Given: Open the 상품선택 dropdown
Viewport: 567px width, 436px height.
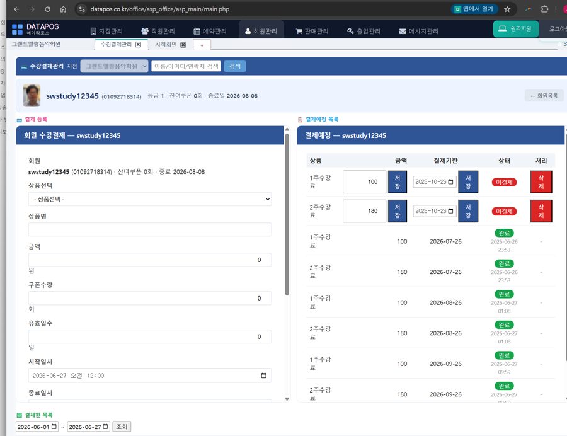Looking at the screenshot, I should [150, 199].
